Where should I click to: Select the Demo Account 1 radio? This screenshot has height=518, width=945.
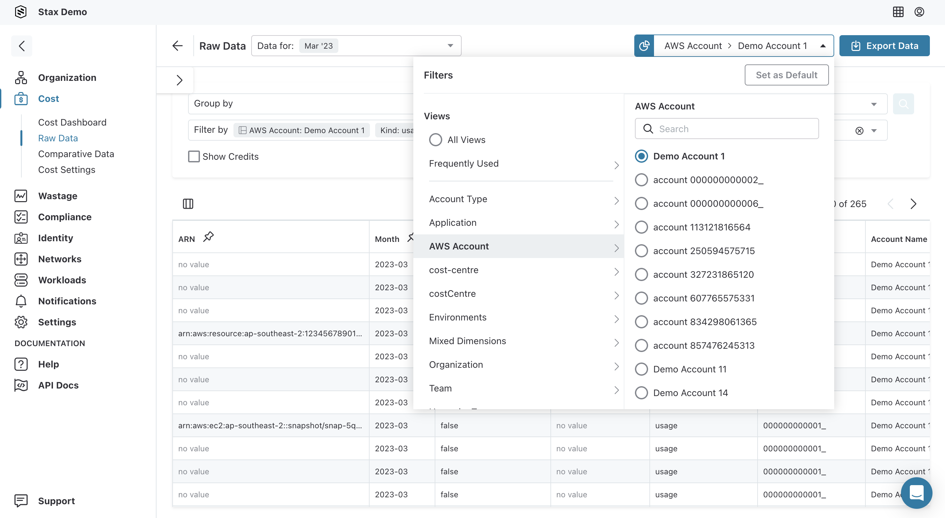[641, 156]
